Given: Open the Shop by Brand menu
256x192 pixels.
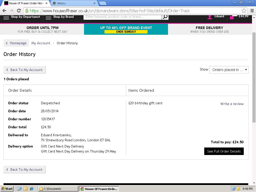Looking at the screenshot, I should (x=59, y=17).
